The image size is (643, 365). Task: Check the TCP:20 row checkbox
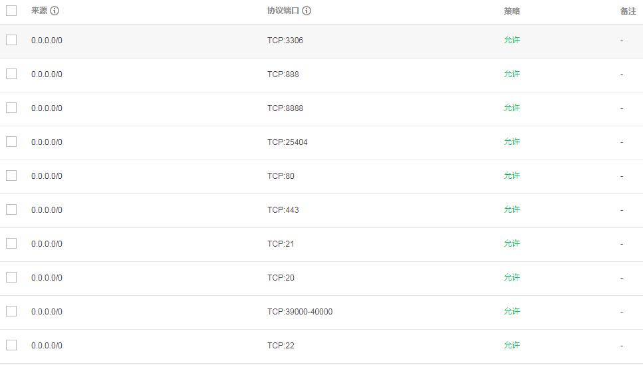(11, 277)
